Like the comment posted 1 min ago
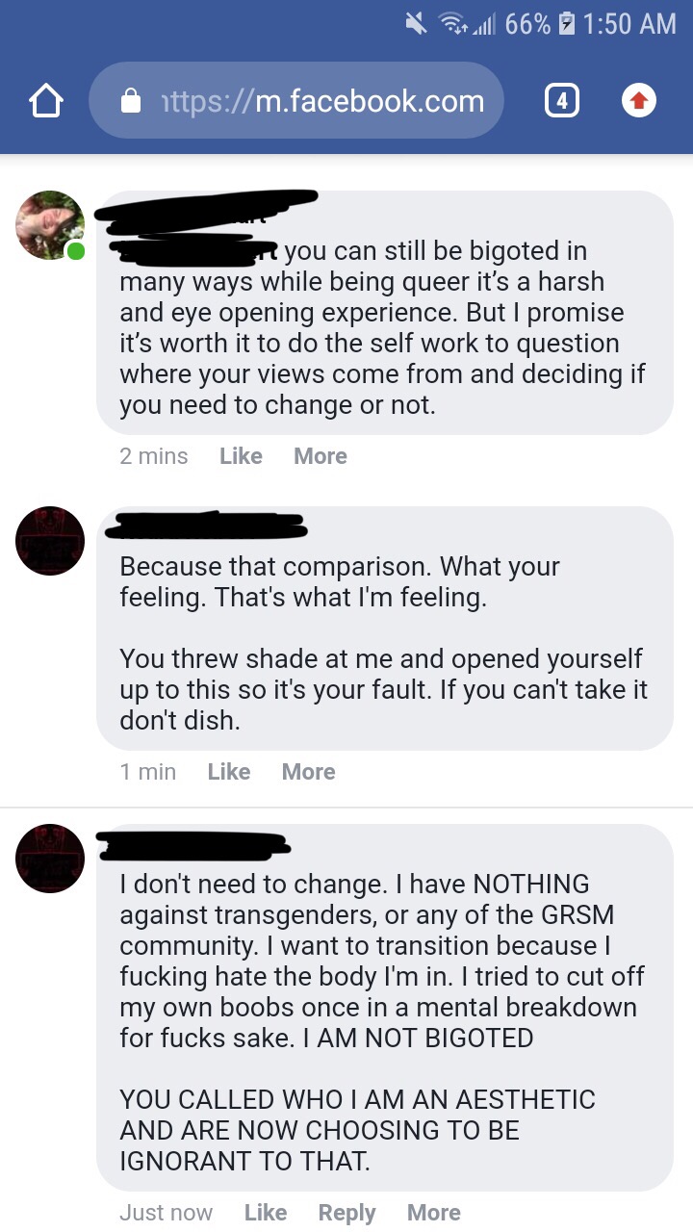693x1232 pixels. click(x=229, y=772)
